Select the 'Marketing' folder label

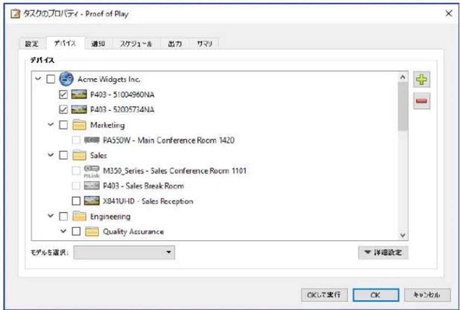tap(107, 125)
